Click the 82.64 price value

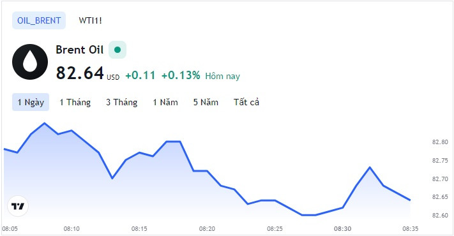pos(80,73)
